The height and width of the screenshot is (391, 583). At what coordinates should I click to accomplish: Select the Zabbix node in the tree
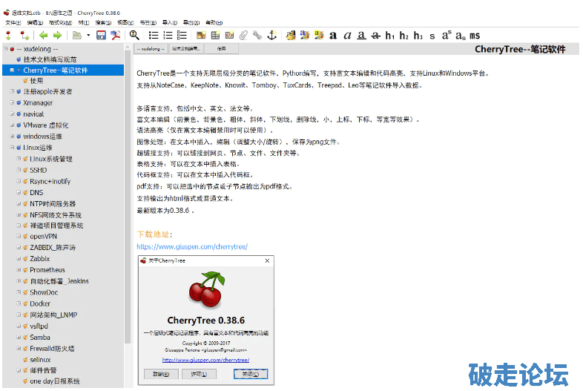[x=40, y=259]
